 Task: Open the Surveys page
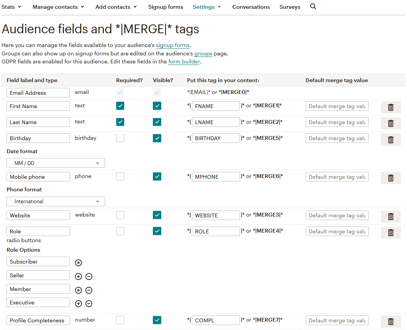coord(290,6)
